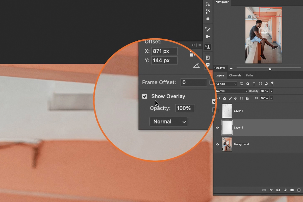Toggle the Clone Source stamp panel icon

208,47
